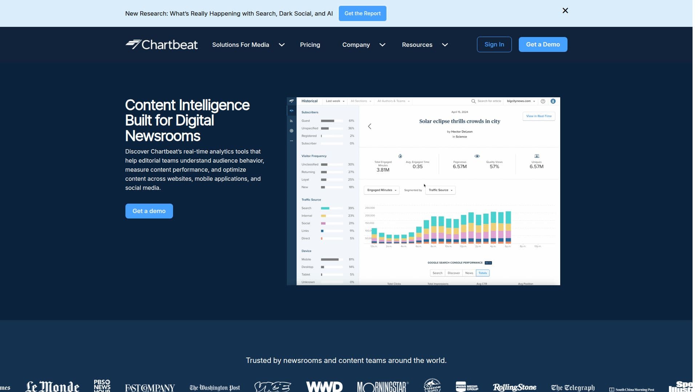
Task: Click the stopwatch engaged time icon
Action: point(400,156)
